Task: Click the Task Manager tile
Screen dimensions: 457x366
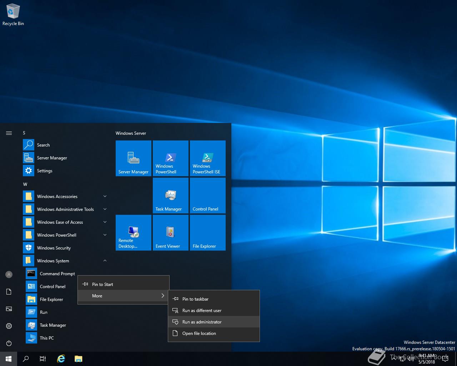Action: click(171, 196)
